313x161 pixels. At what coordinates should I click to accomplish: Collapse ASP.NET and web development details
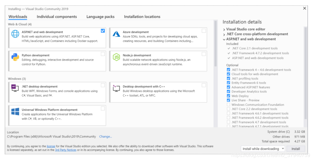point(224,39)
